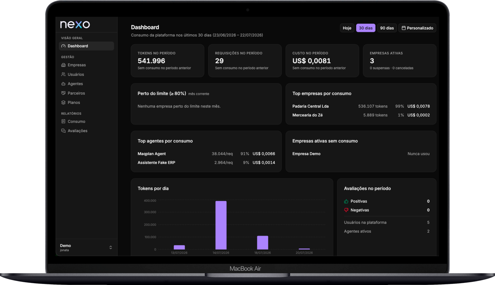
Task: Click the 14/07/2026 bar in chart
Action: pos(221,225)
